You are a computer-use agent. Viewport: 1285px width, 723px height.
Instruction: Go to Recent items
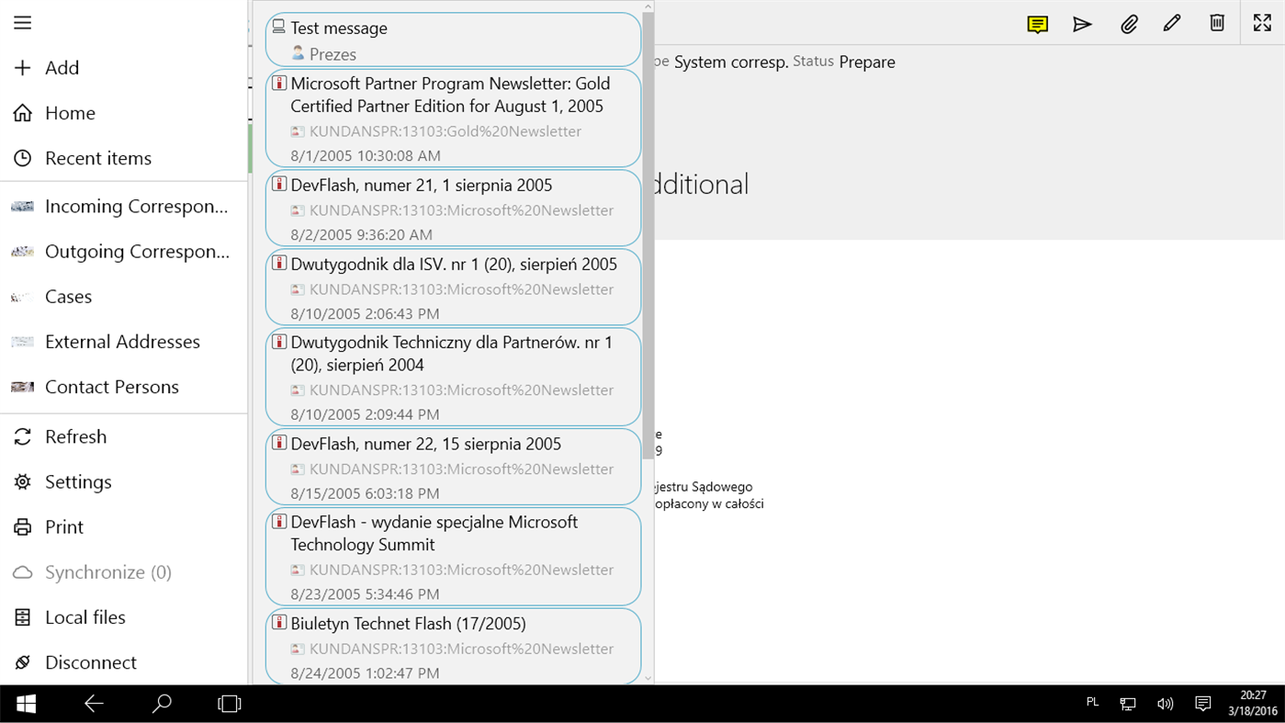click(x=98, y=158)
